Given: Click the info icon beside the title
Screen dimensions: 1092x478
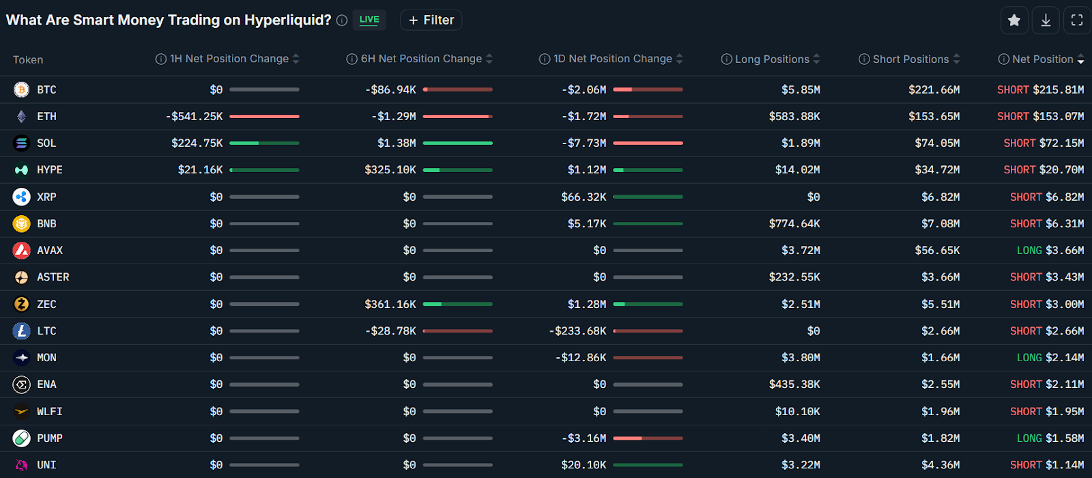Looking at the screenshot, I should pos(342,20).
